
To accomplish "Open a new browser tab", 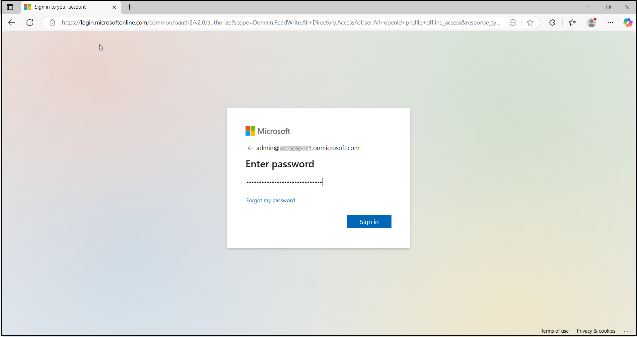I will (130, 7).
